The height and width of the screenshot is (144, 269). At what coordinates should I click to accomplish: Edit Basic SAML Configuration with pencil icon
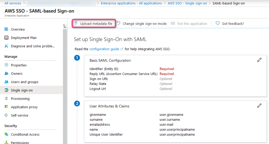point(259,60)
